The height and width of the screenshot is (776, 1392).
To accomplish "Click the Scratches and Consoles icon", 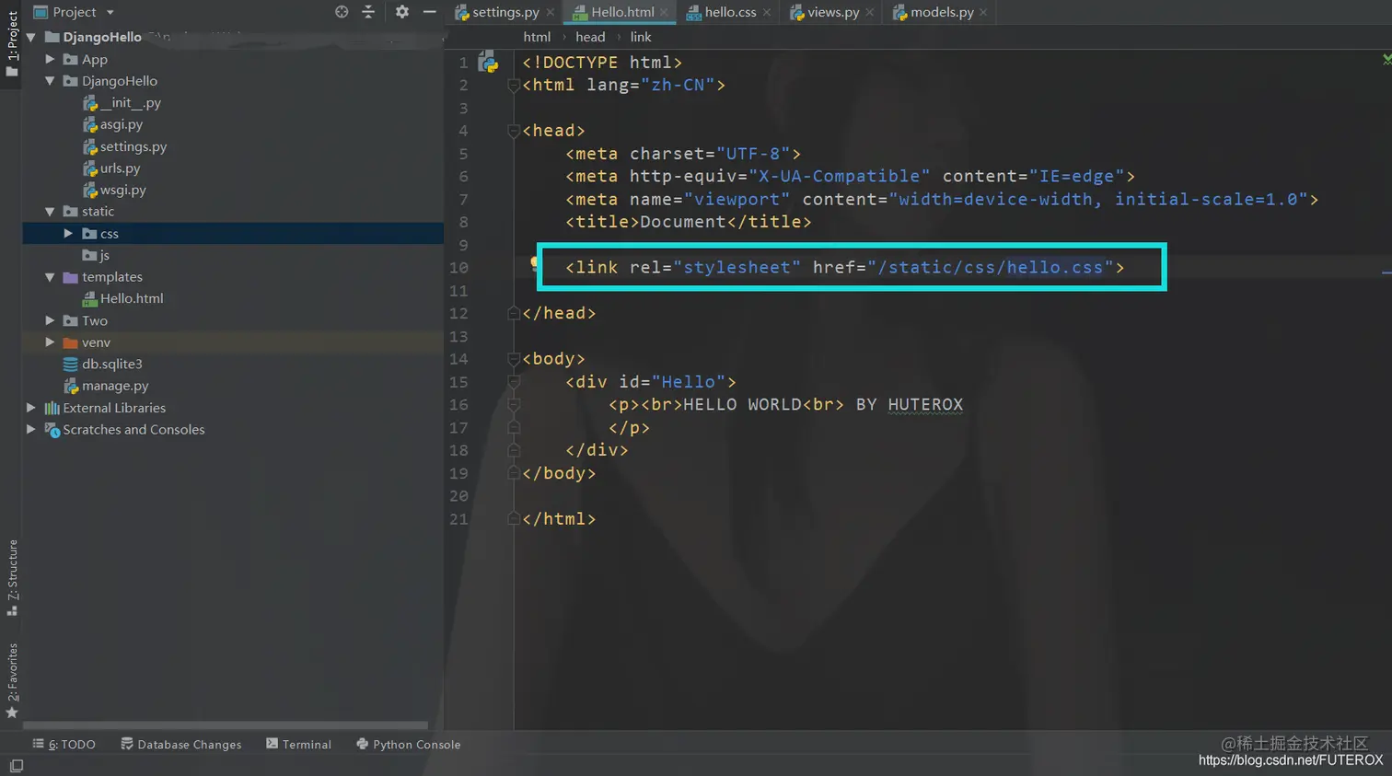I will (52, 430).
